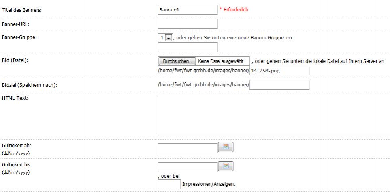Click into the Banner-URL text field
This screenshot has height=194, width=390.
[x=188, y=24]
